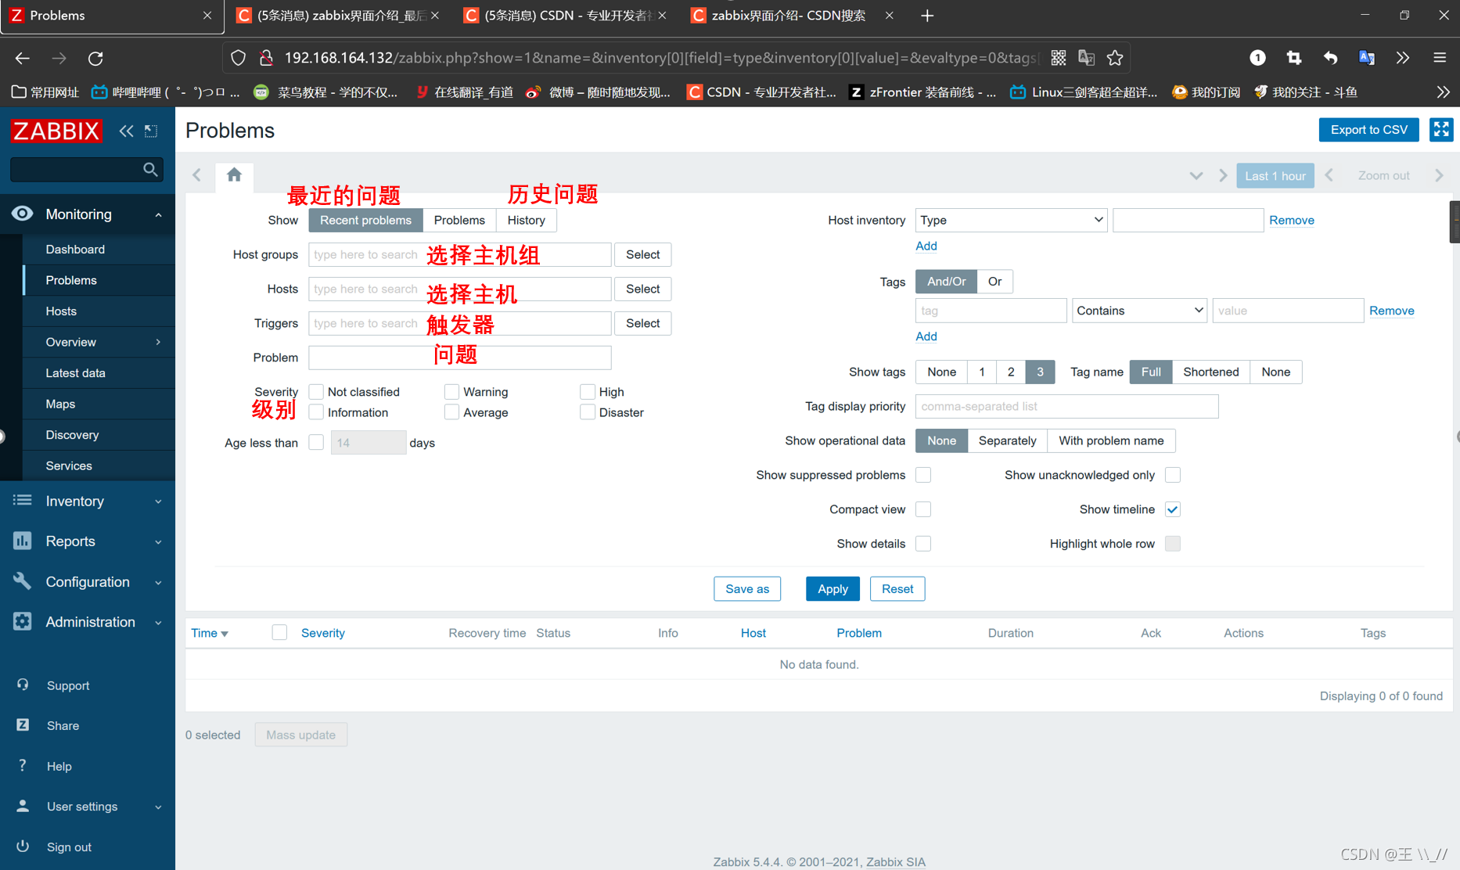Click the screenshot crop extension icon
Screen dimensions: 1460x870
coord(1294,58)
